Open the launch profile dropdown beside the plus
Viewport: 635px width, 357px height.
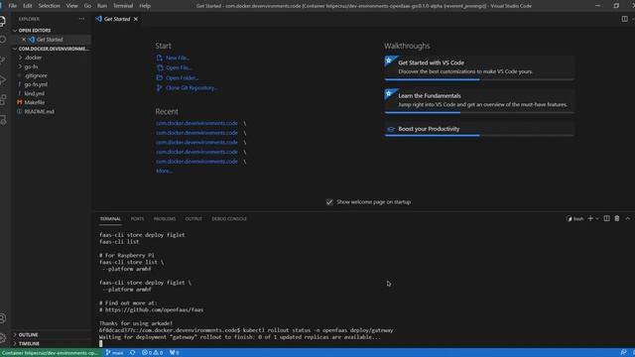pos(597,218)
